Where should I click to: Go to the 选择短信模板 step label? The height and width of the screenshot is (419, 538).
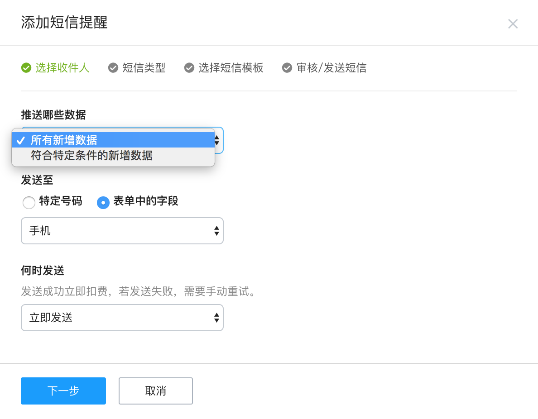pos(231,68)
